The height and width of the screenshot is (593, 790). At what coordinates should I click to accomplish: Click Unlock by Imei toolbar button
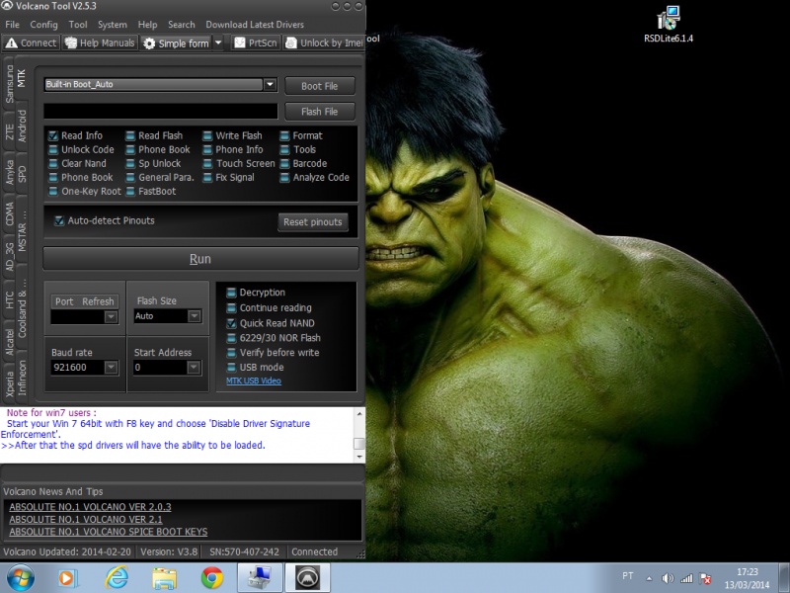click(324, 42)
